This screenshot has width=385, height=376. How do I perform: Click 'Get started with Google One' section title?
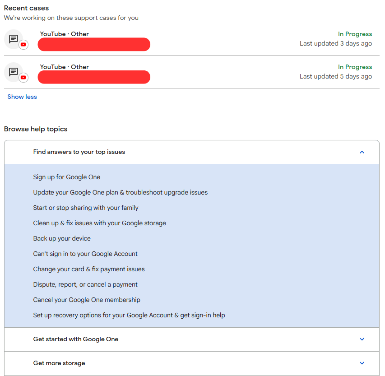[76, 339]
